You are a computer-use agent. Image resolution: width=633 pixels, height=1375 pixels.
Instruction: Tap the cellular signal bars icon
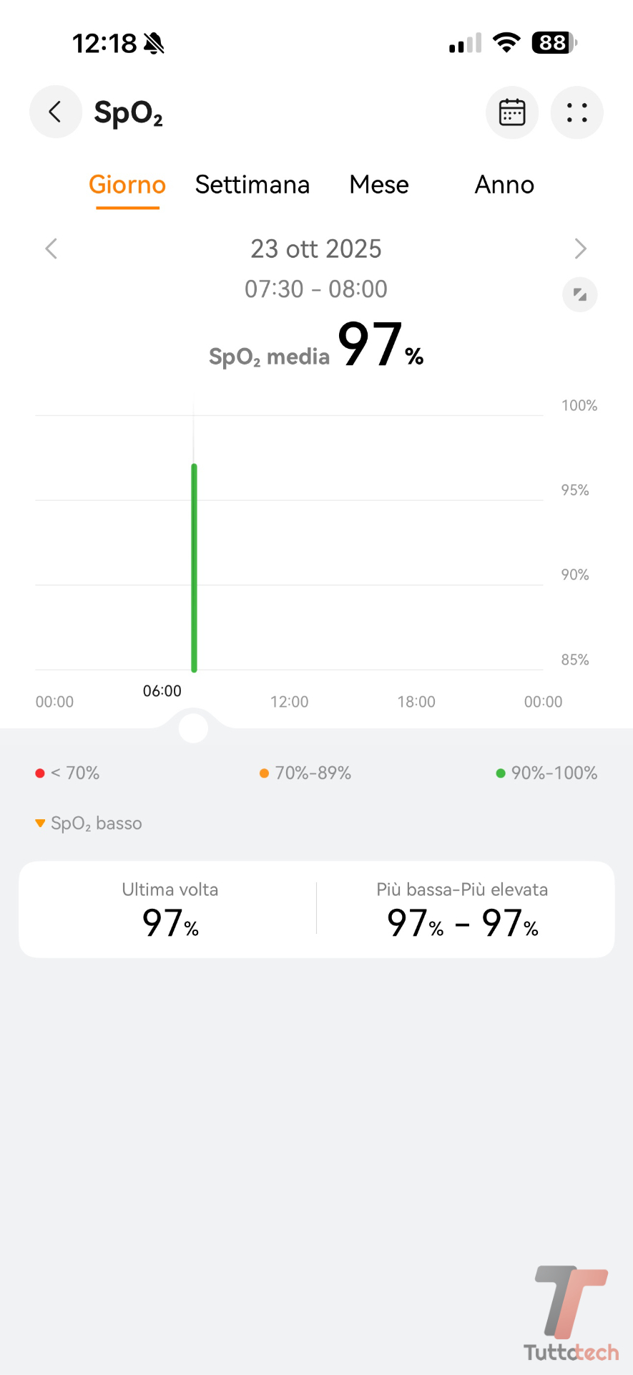[x=465, y=44]
